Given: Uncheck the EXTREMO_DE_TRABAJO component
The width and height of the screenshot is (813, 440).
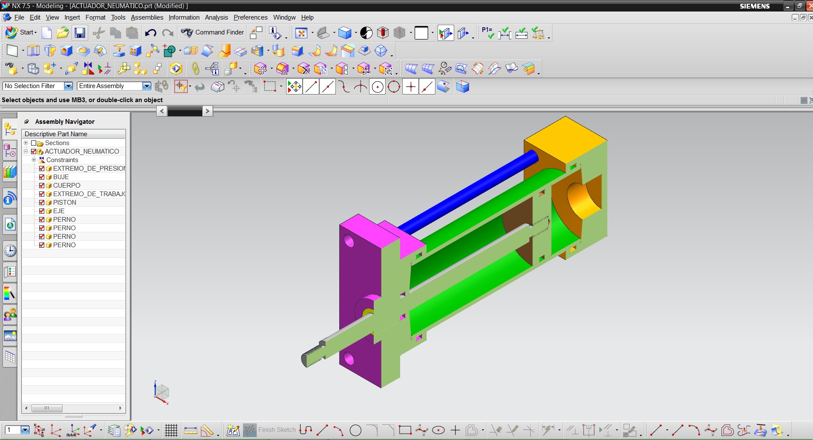Looking at the screenshot, I should (42, 194).
